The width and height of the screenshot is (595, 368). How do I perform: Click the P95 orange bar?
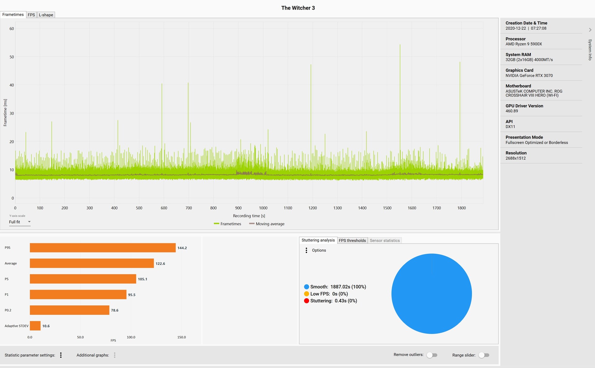103,248
